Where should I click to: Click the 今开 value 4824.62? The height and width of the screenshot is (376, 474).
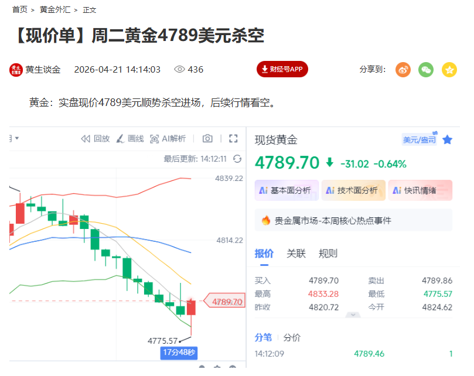(x=437, y=307)
